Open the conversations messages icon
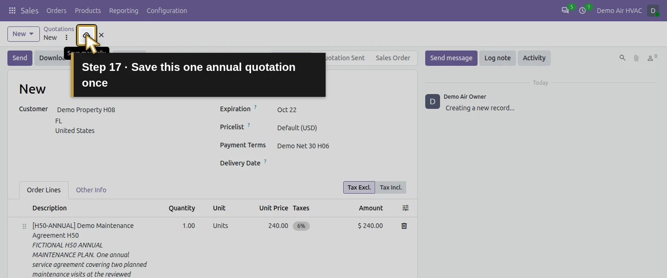The image size is (667, 278). [x=565, y=11]
